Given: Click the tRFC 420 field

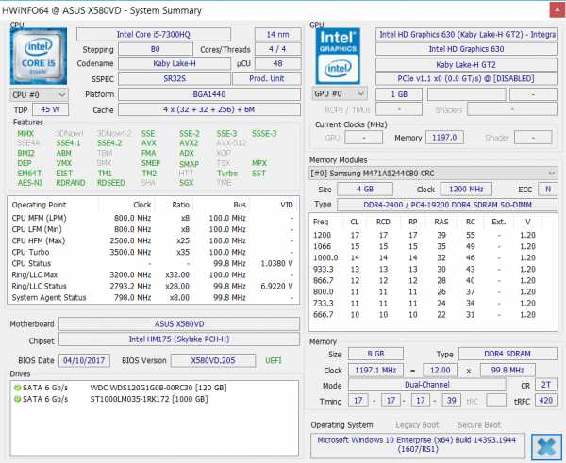Looking at the screenshot, I should tap(546, 401).
